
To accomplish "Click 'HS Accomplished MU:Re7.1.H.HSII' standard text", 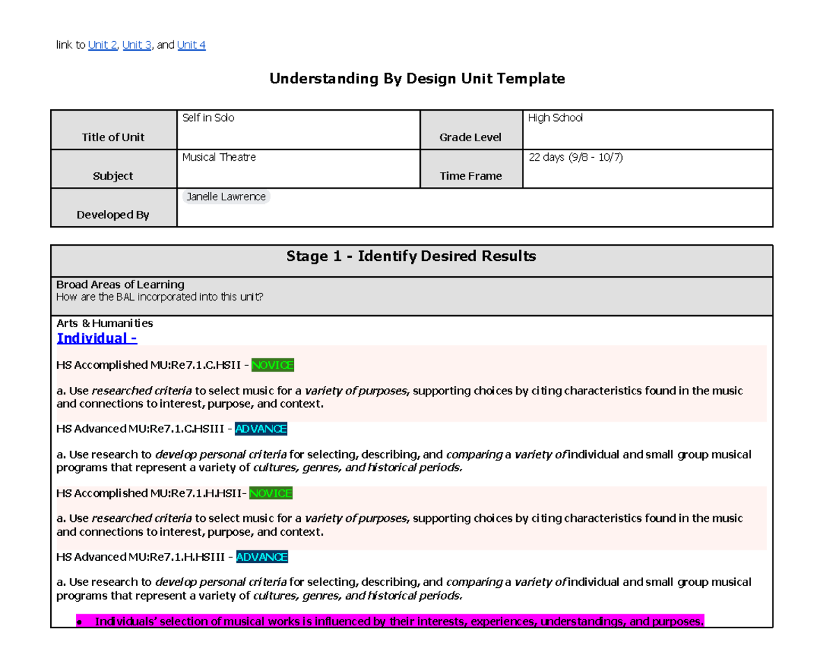I will tap(148, 493).
